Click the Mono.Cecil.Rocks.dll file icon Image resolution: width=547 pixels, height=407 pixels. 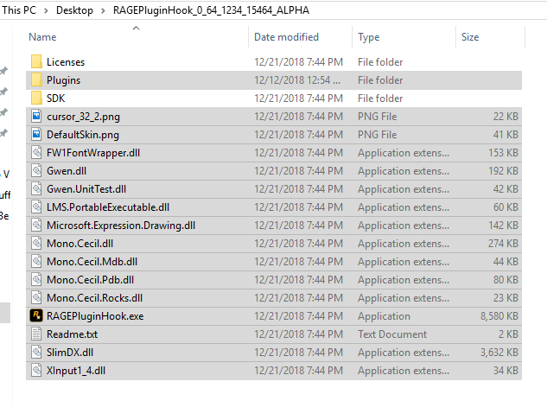[x=36, y=297]
